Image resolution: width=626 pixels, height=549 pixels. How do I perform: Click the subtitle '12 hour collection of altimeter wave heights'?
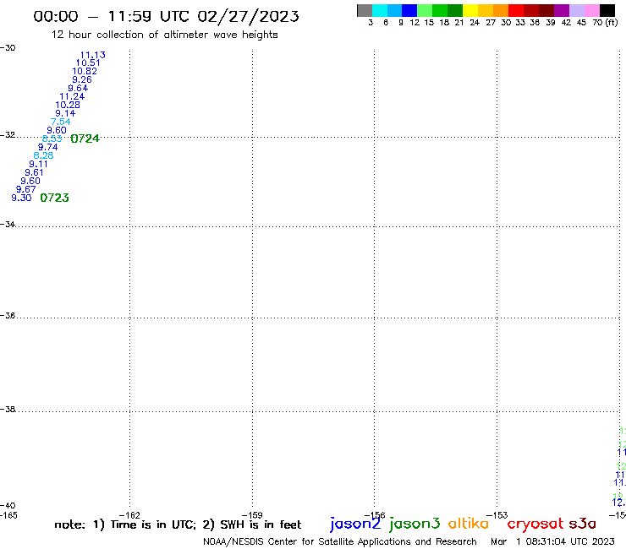point(164,35)
